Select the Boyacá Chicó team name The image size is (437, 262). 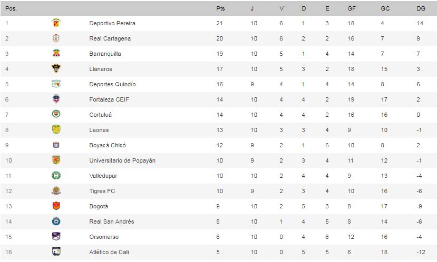click(x=108, y=145)
